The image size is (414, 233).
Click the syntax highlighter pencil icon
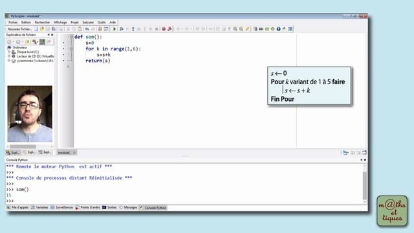[247, 29]
